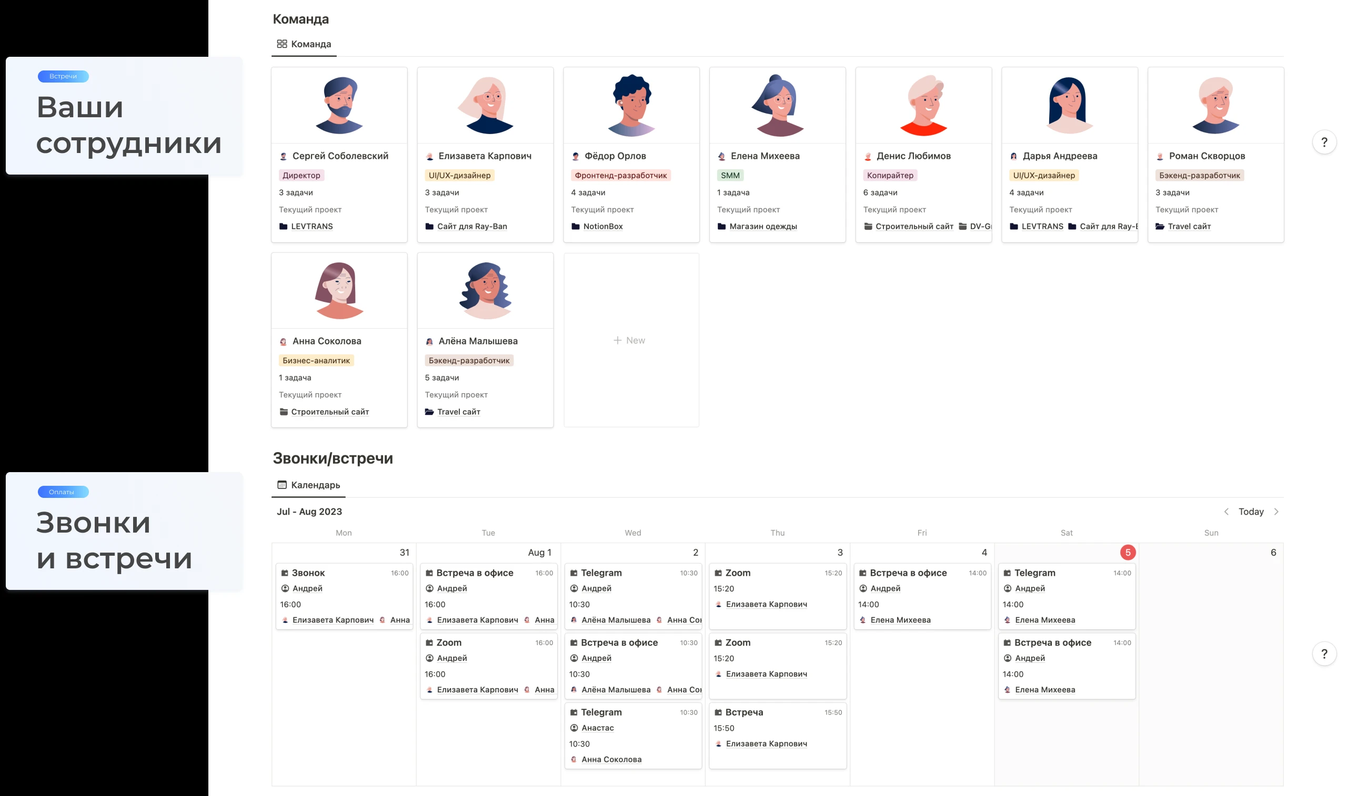
Task: Toggle the Встречи badge filter
Action: 63,76
